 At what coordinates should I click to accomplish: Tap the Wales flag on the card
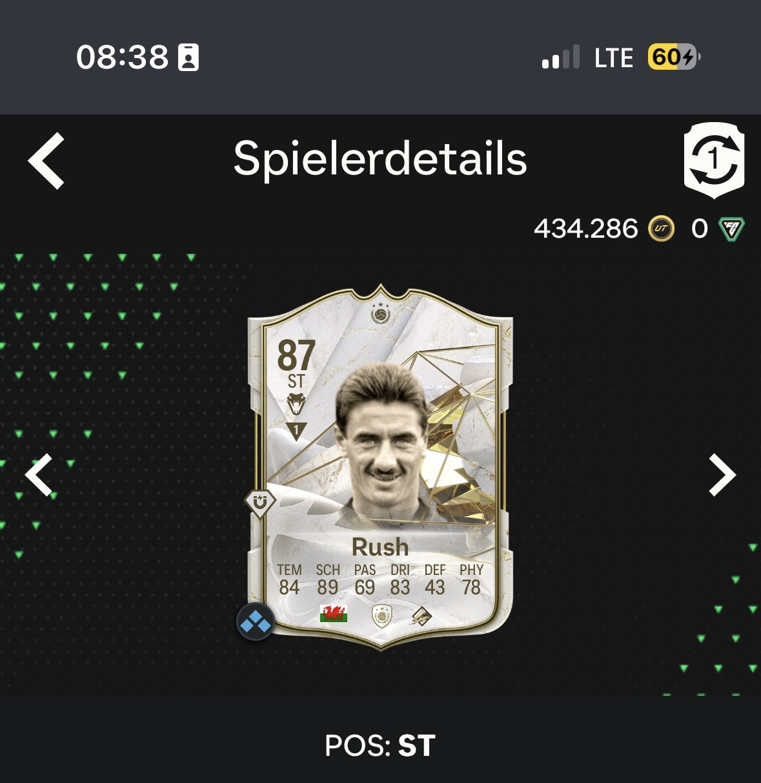334,614
